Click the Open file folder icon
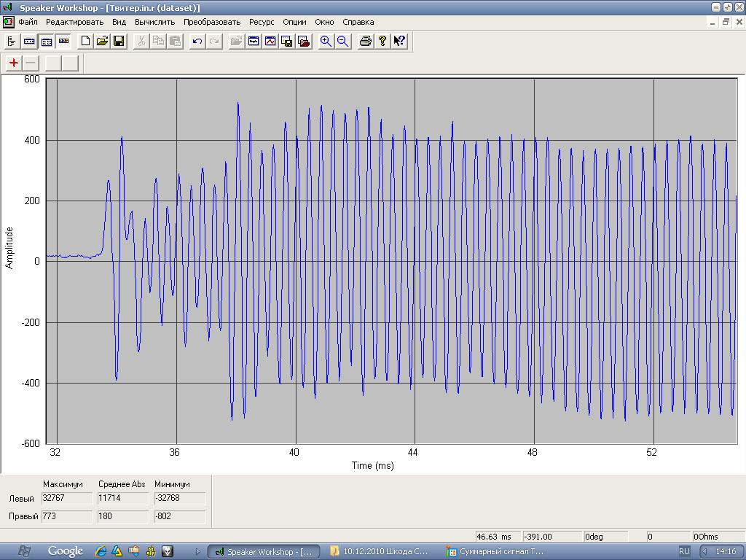 (102, 41)
